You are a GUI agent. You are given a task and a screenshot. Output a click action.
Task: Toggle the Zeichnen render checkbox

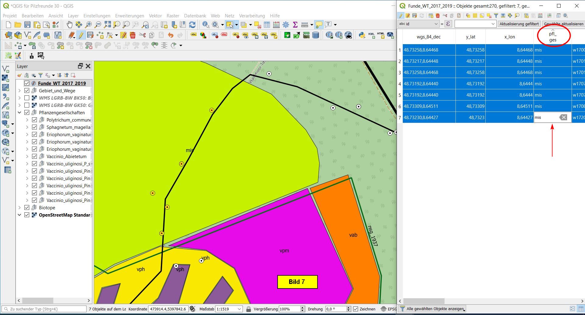pyautogui.click(x=356, y=309)
